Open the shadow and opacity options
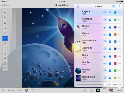This screenshot has height=93, width=124. coord(91,90)
